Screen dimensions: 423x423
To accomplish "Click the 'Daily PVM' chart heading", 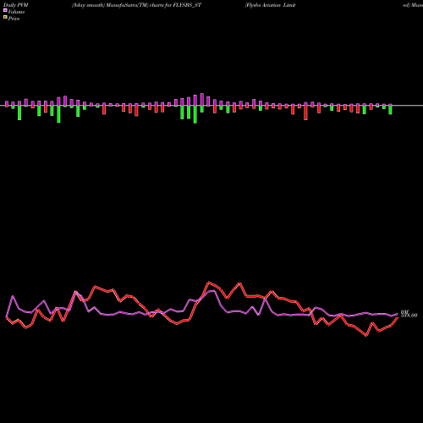I will click(x=16, y=5).
